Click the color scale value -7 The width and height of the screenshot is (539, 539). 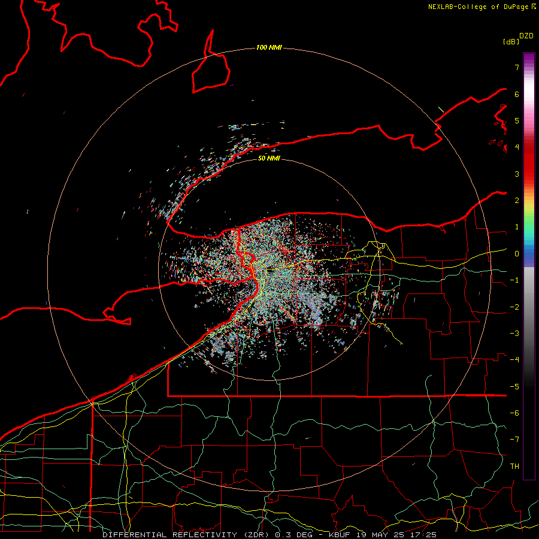click(514, 440)
